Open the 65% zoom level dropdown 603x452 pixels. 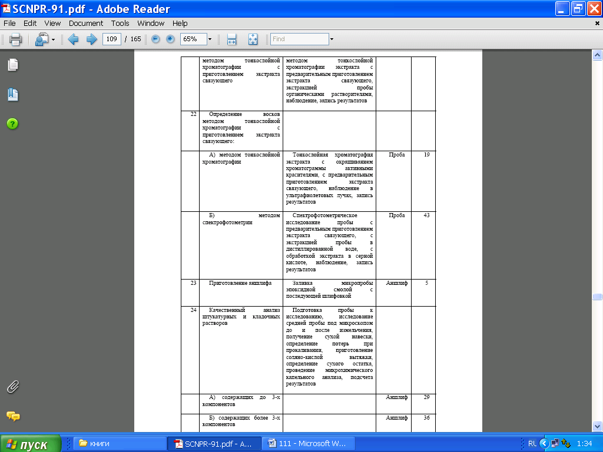[x=210, y=39]
